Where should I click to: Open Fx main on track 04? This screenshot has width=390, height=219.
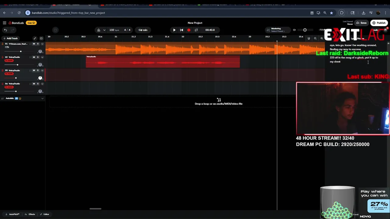(x=9, y=87)
